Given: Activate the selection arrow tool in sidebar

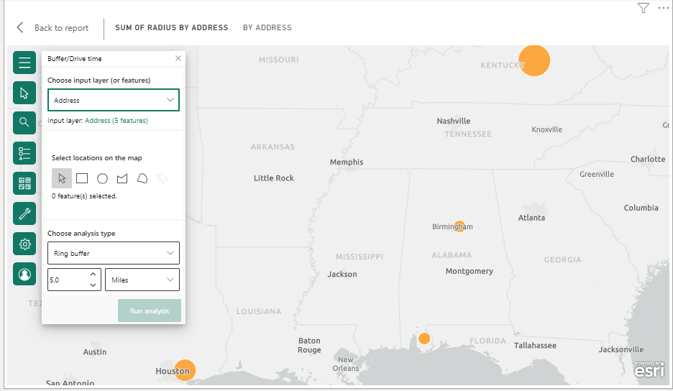Looking at the screenshot, I should pyautogui.click(x=24, y=93).
